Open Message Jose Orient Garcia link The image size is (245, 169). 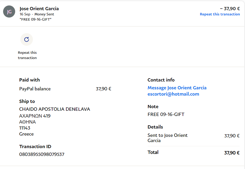[177, 88]
